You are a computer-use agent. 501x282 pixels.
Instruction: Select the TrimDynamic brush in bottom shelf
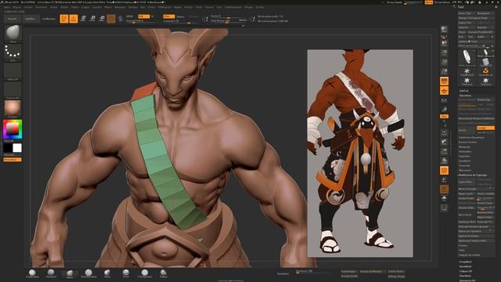click(145, 273)
